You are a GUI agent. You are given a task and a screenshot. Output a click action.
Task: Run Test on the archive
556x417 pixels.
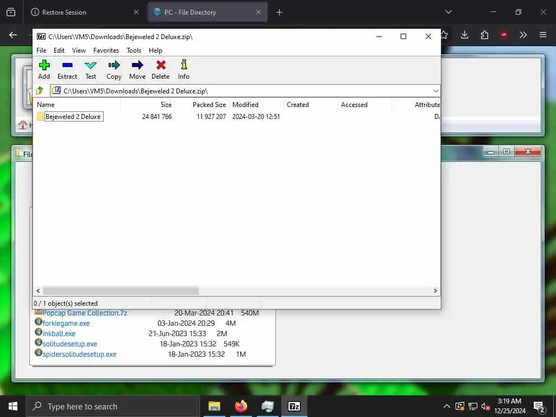(x=91, y=69)
